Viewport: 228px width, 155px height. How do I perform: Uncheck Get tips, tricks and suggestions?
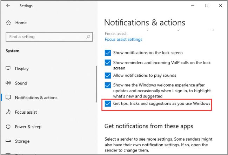coord(108,104)
